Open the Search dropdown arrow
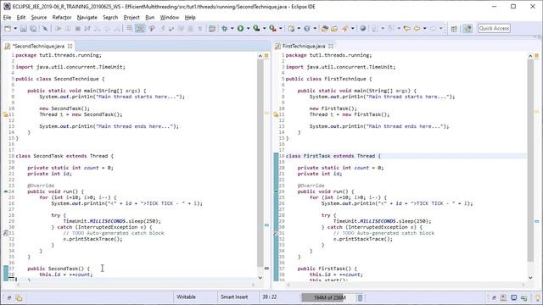Image resolution: width=543 pixels, height=305 pixels. click(353, 29)
